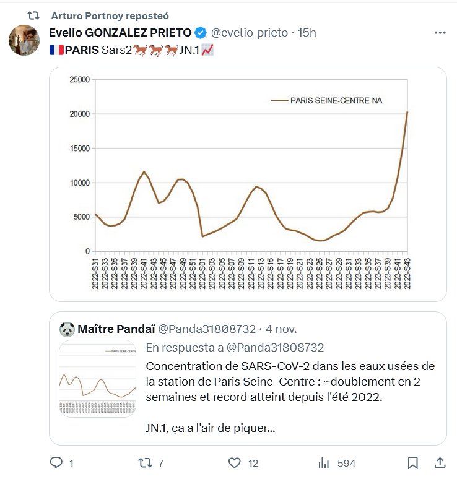457x479 pixels.
Task: Open the 15h timestamp link
Action: click(x=307, y=33)
